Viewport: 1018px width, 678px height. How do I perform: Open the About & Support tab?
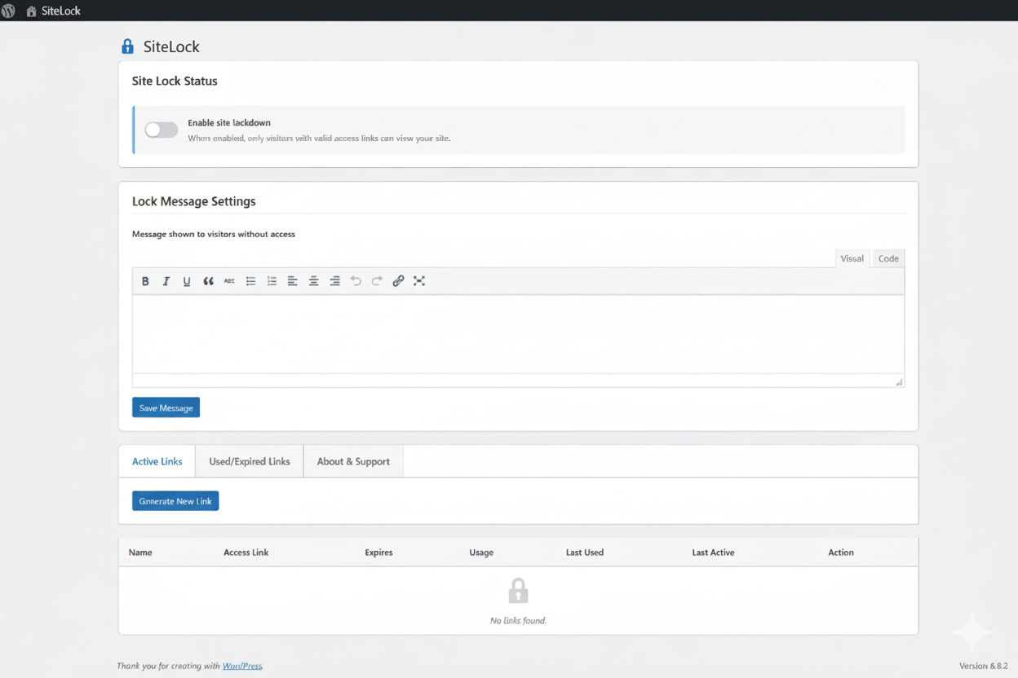pyautogui.click(x=353, y=461)
